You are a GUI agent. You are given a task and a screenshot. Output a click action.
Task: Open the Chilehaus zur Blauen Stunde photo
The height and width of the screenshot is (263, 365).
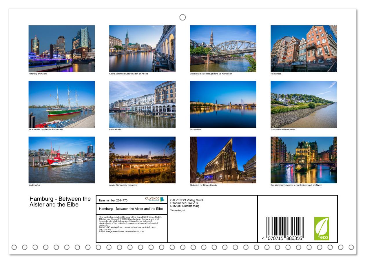[223, 160]
